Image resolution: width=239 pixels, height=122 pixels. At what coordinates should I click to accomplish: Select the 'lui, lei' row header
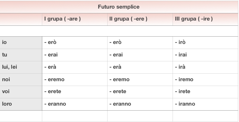coord(21,67)
